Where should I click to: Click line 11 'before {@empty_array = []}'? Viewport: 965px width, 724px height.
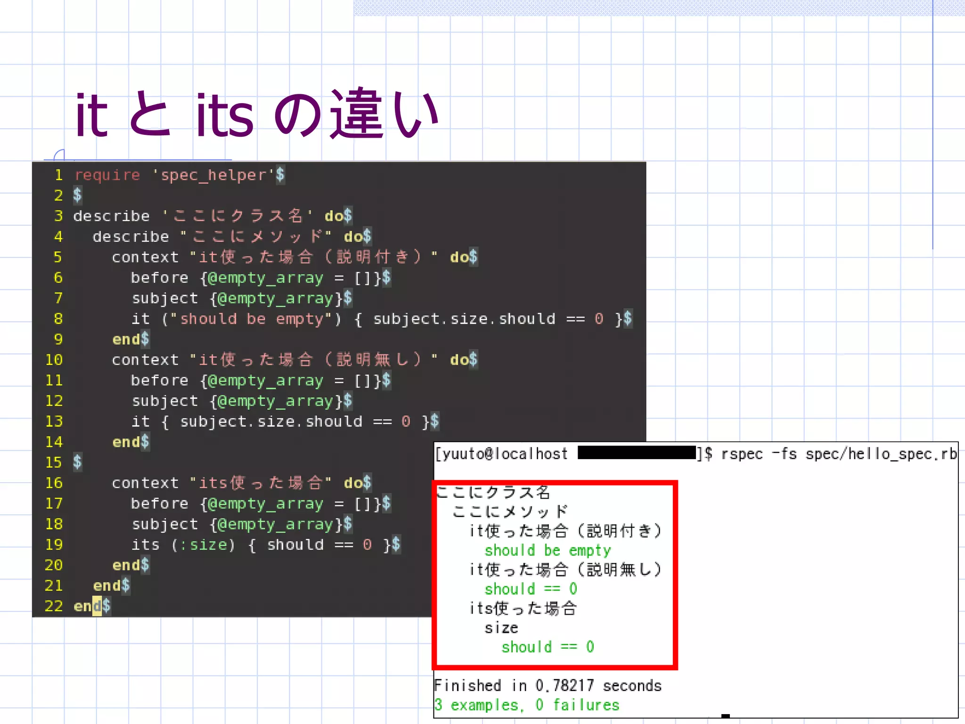tap(256, 380)
